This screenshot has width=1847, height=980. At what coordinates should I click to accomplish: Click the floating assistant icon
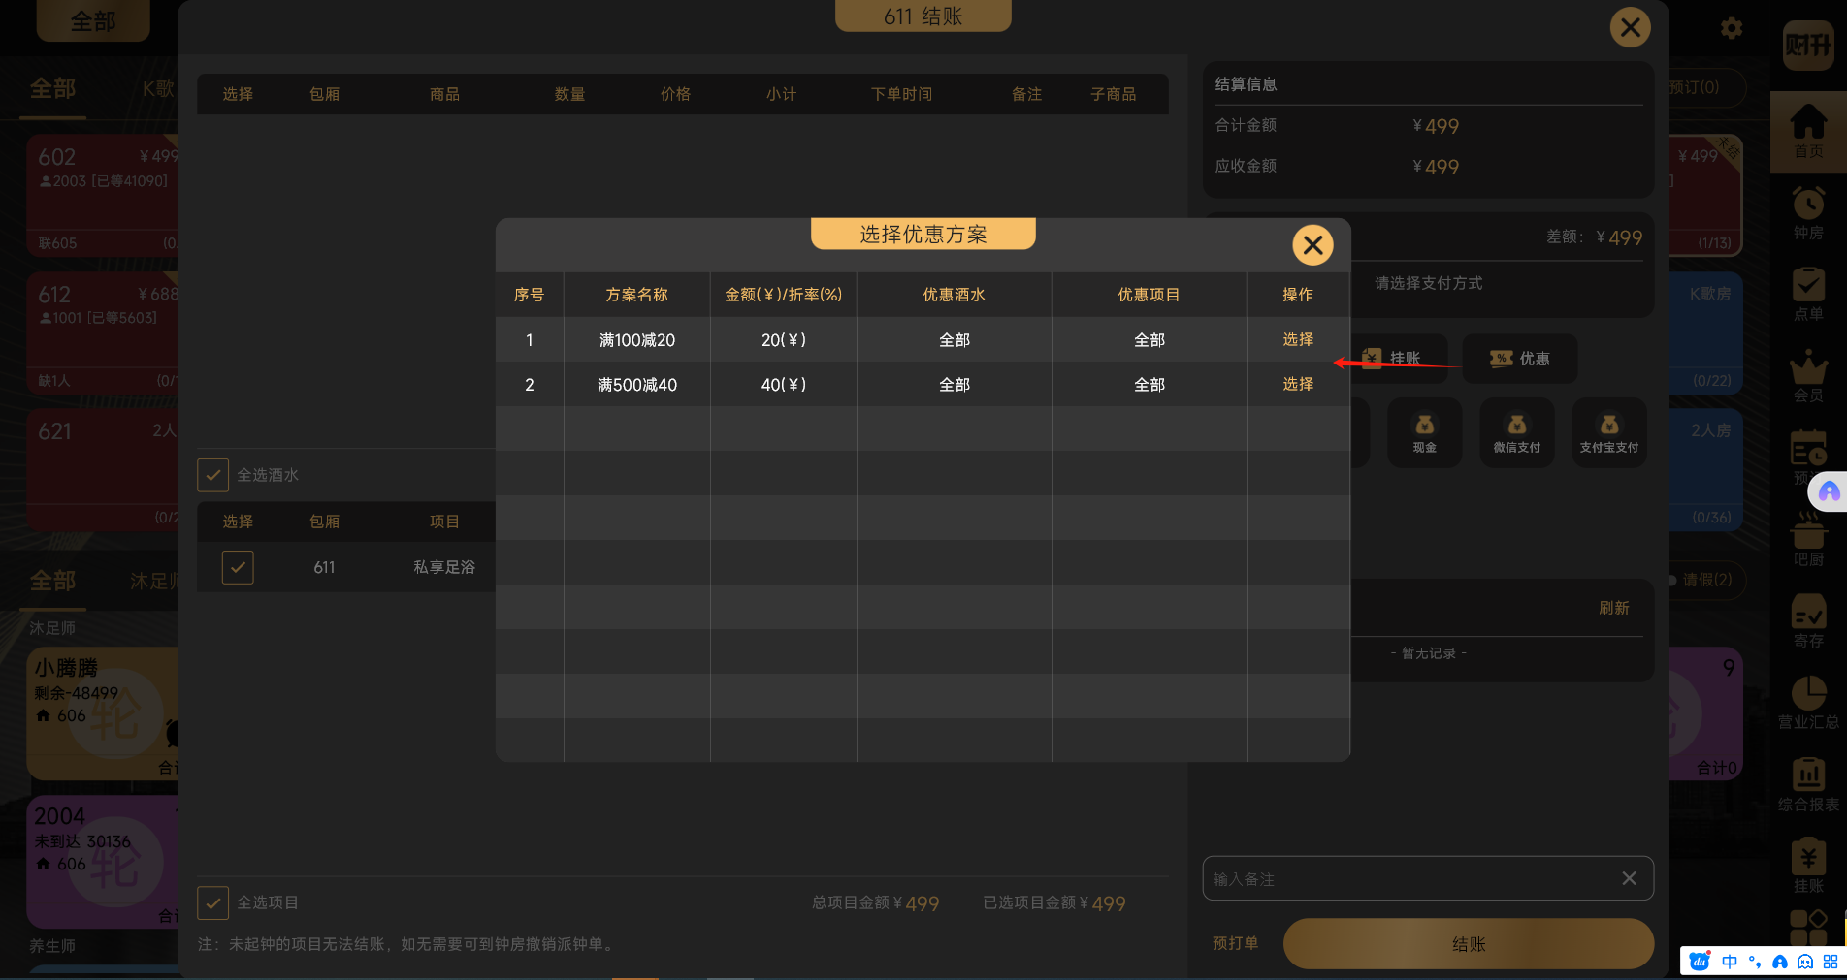tap(1829, 490)
